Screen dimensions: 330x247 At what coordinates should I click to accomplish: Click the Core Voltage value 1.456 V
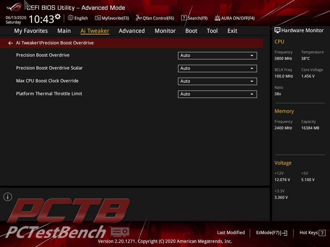pyautogui.click(x=308, y=76)
